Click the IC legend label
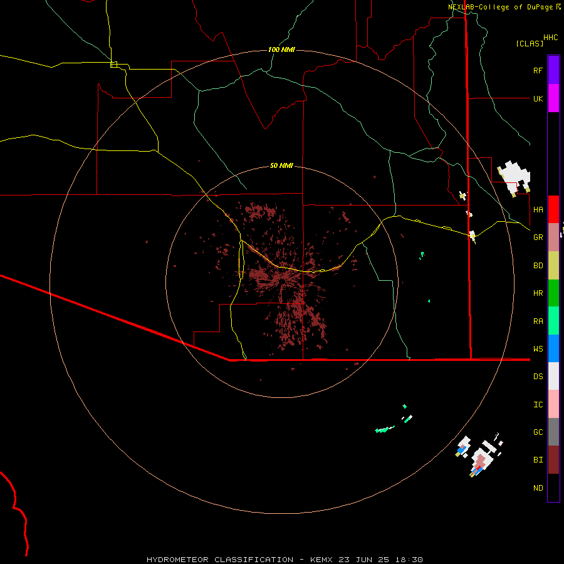This screenshot has height=564, width=564. (x=538, y=405)
